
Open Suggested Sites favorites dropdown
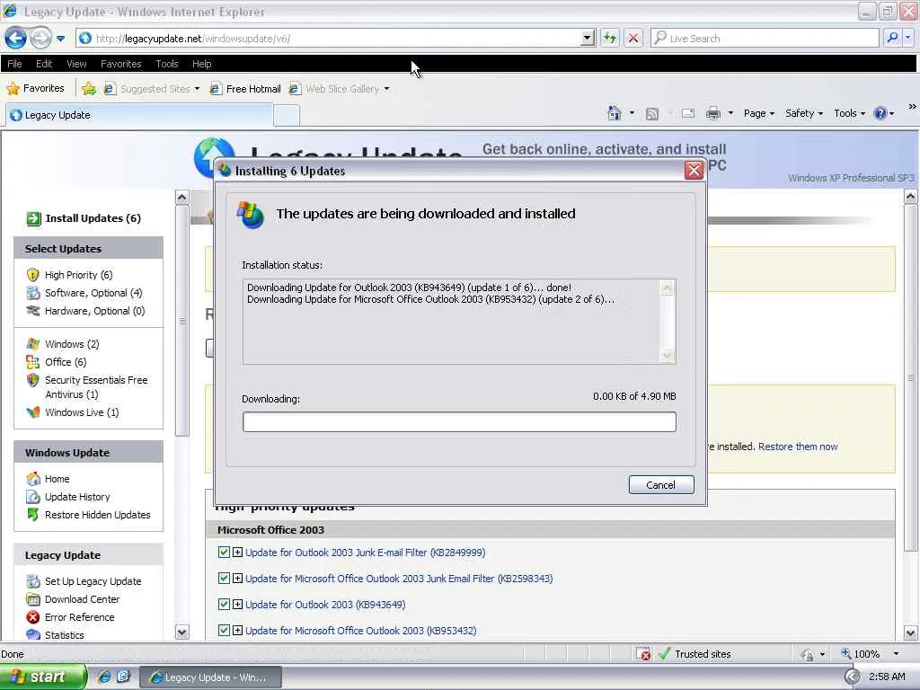(x=151, y=89)
